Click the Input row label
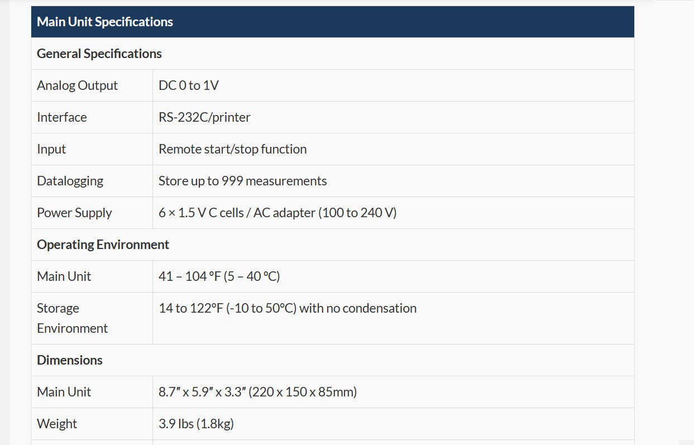Viewport: 694px width, 445px height. pyautogui.click(x=51, y=149)
